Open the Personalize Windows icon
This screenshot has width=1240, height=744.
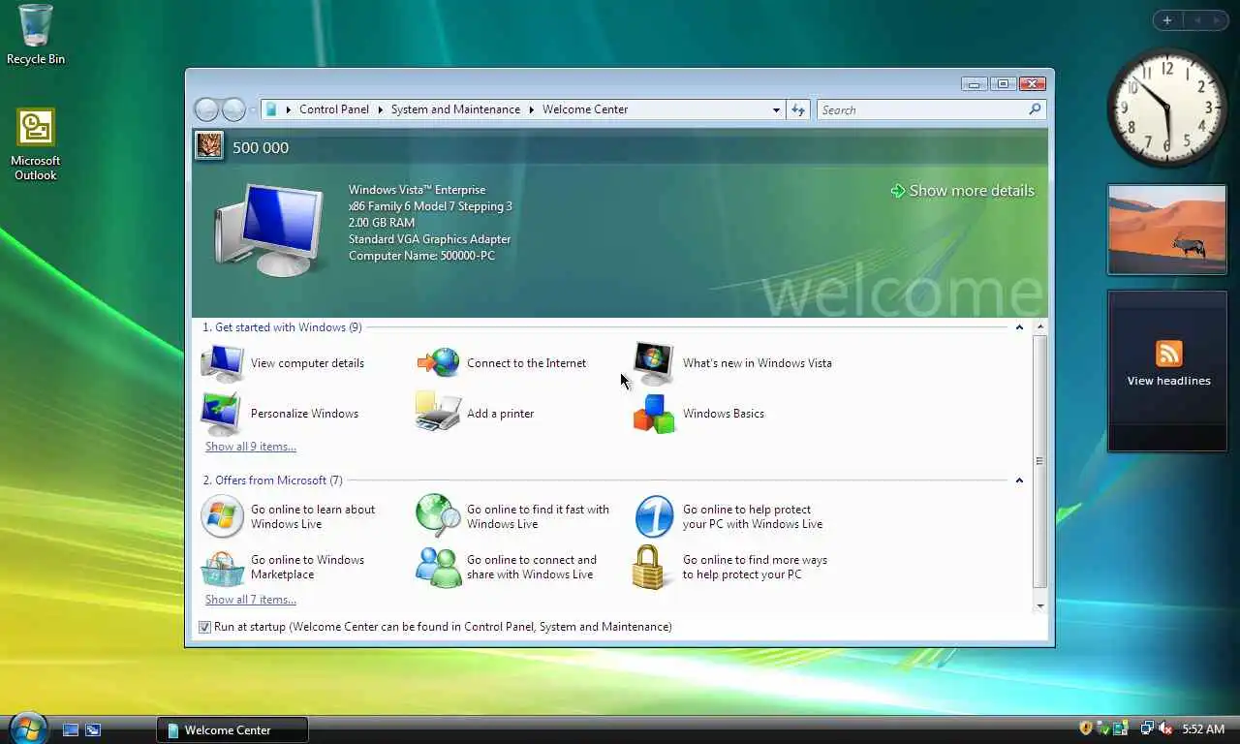coord(222,414)
